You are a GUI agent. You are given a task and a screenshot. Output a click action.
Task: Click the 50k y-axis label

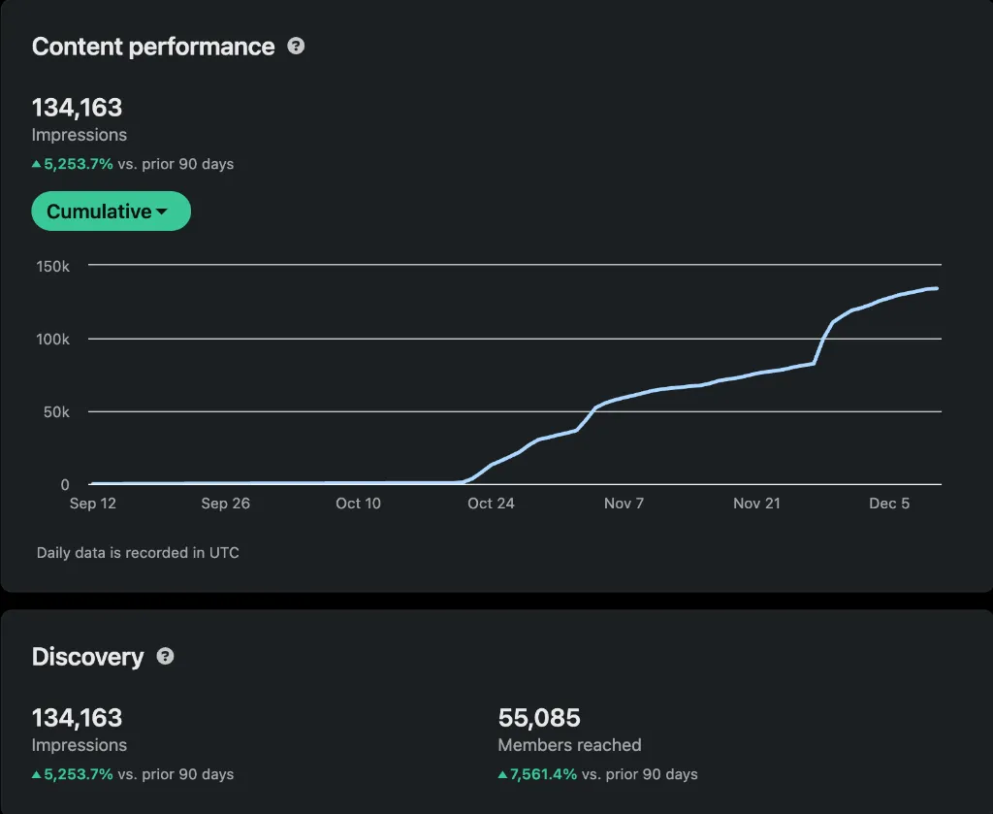coord(56,412)
